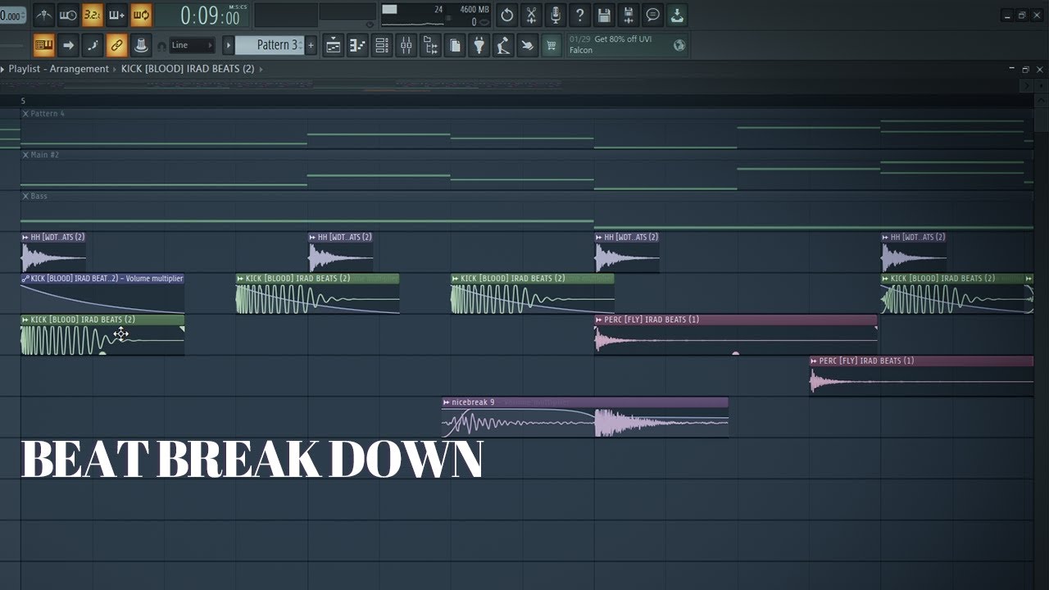
Task: Open the Piano roll view
Action: pyautogui.click(x=357, y=45)
